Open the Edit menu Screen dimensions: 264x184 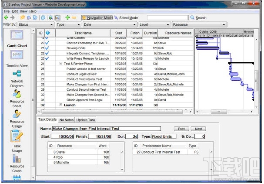(15, 11)
